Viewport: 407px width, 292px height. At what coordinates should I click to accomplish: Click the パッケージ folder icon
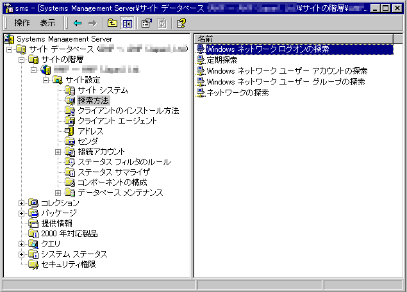tap(33, 213)
